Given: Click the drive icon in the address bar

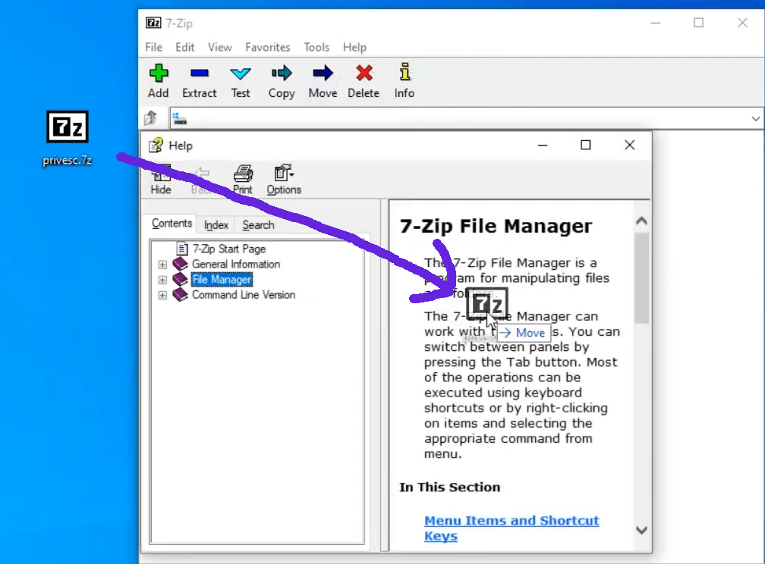Looking at the screenshot, I should (x=180, y=118).
